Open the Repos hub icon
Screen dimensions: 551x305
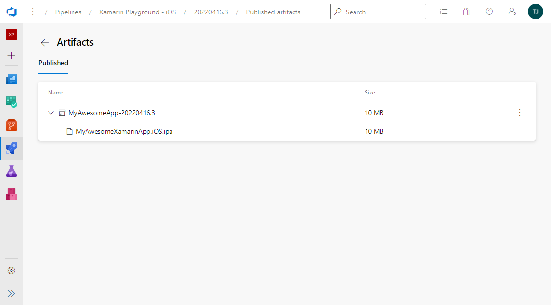pos(12,125)
